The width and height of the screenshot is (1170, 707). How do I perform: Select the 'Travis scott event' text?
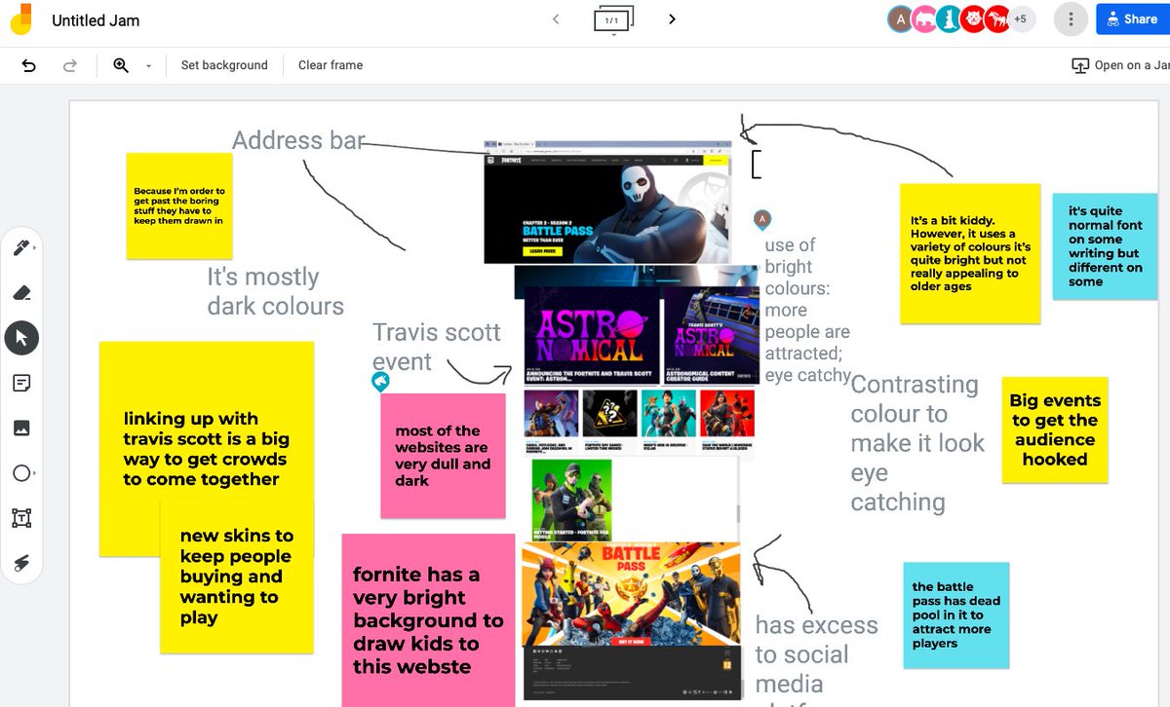437,346
